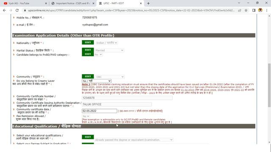Viewport: 271px width, 152px height.
Task: Click EDIT button for PwBD category
Action: [88, 54]
